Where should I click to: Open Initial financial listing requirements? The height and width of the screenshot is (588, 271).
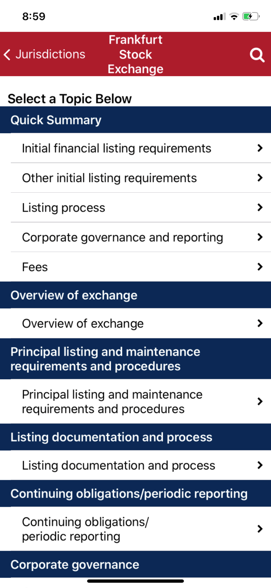tap(141, 148)
